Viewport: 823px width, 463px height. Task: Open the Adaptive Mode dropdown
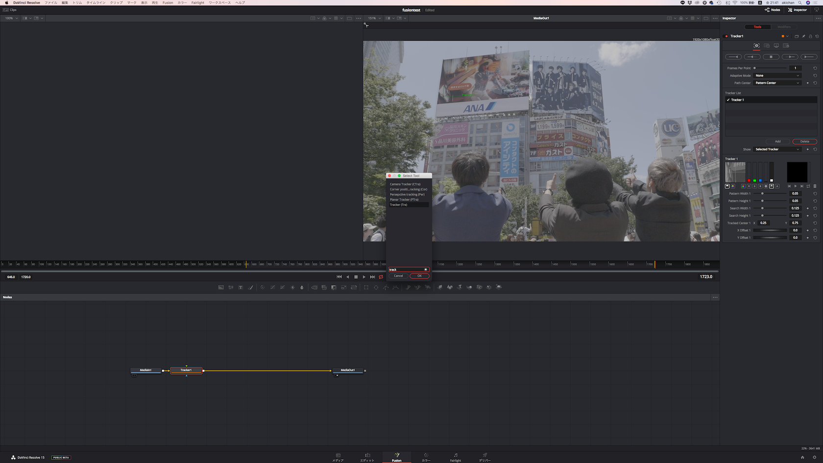point(777,75)
